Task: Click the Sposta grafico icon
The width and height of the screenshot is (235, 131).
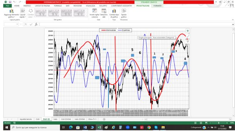Action: [124, 11]
